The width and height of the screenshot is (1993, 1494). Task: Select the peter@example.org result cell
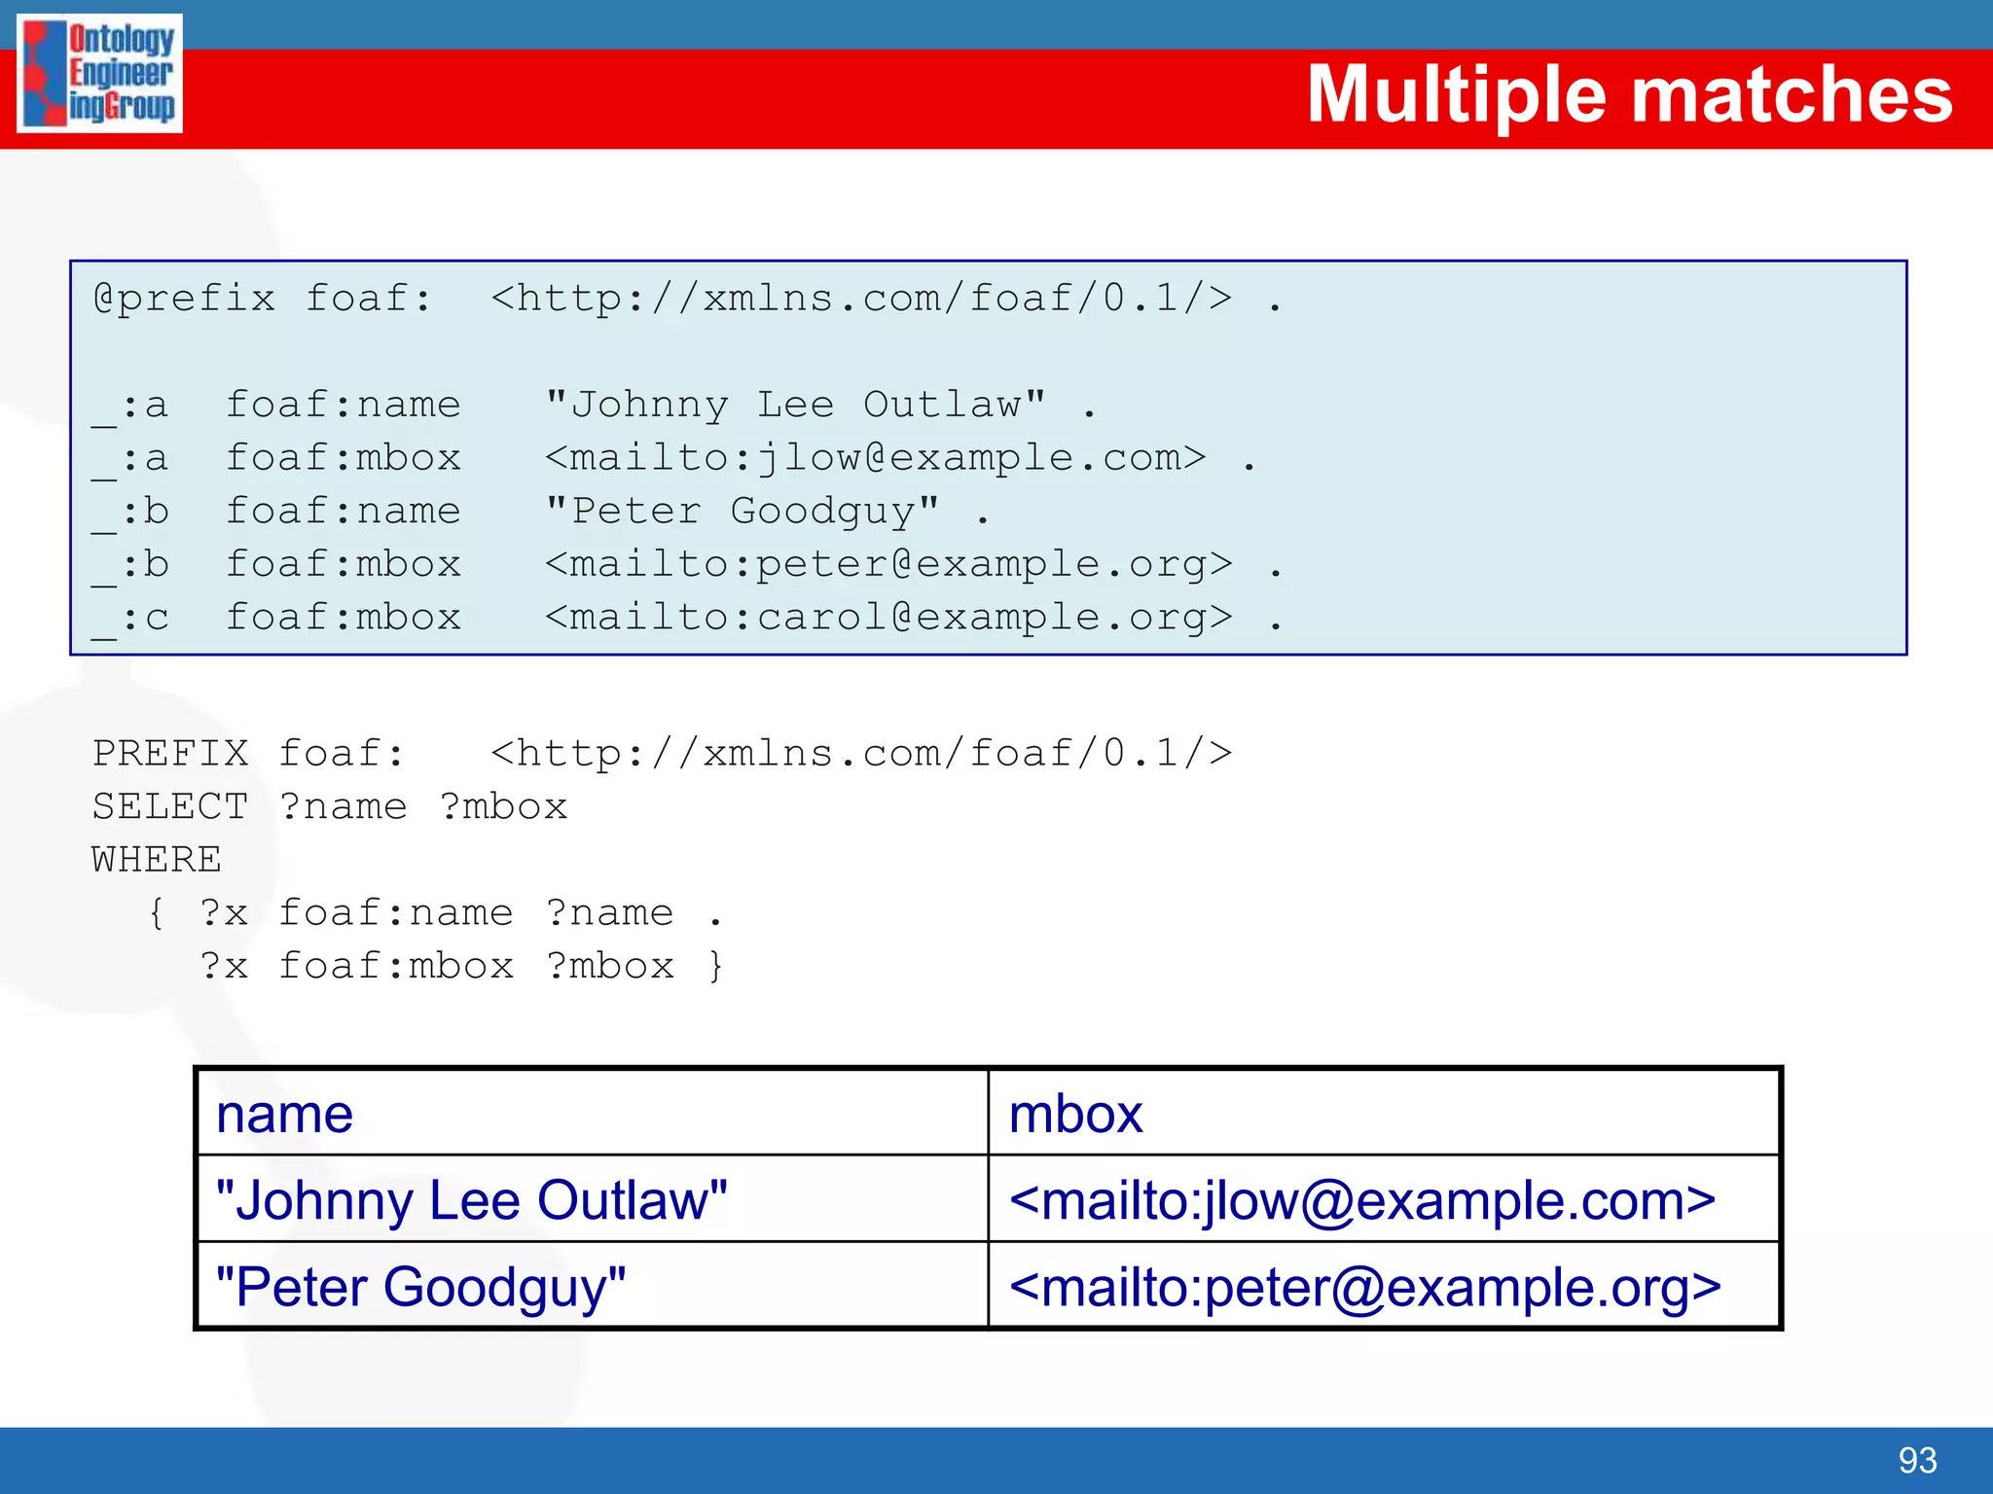coord(1383,1287)
